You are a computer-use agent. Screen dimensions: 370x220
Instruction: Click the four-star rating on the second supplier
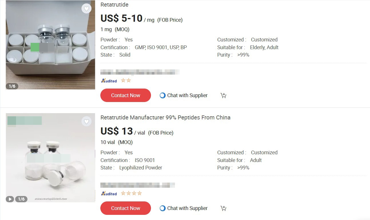(x=131, y=193)
